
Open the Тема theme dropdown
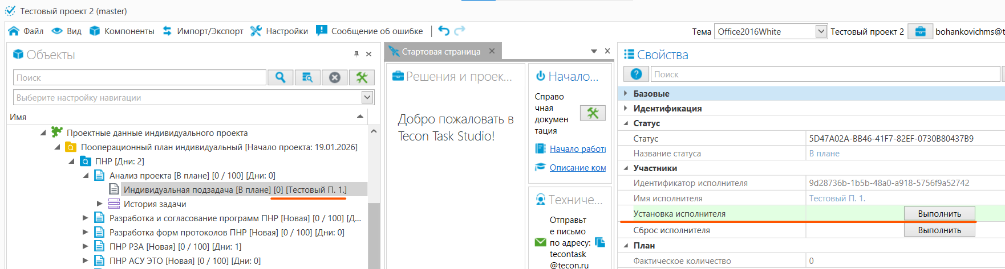pos(821,31)
